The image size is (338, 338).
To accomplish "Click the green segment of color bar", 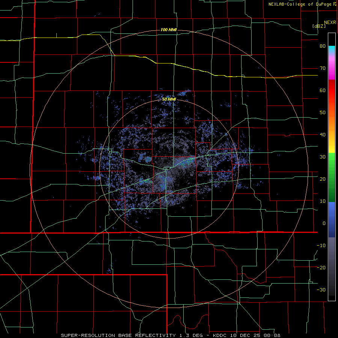I will (x=332, y=177).
